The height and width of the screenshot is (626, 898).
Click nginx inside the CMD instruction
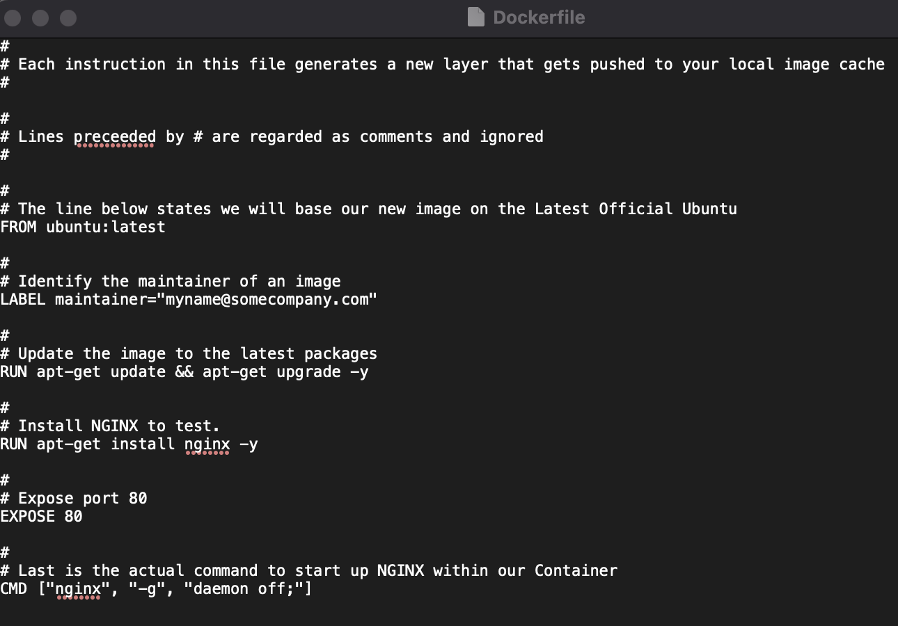pos(79,588)
